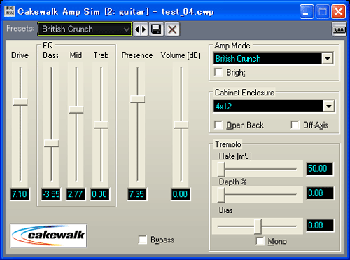The width and height of the screenshot is (350, 260).
Task: Click the Drive value field 7.10
Action: click(x=20, y=194)
